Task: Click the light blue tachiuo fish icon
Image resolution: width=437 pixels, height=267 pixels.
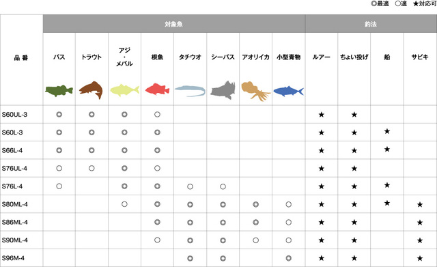Action: [x=190, y=91]
